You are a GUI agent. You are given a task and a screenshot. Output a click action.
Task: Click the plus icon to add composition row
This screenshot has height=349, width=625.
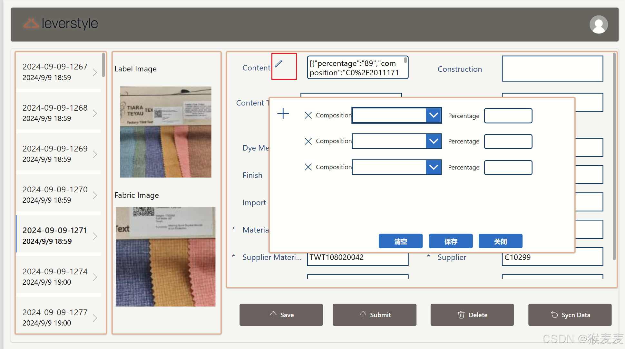point(283,114)
